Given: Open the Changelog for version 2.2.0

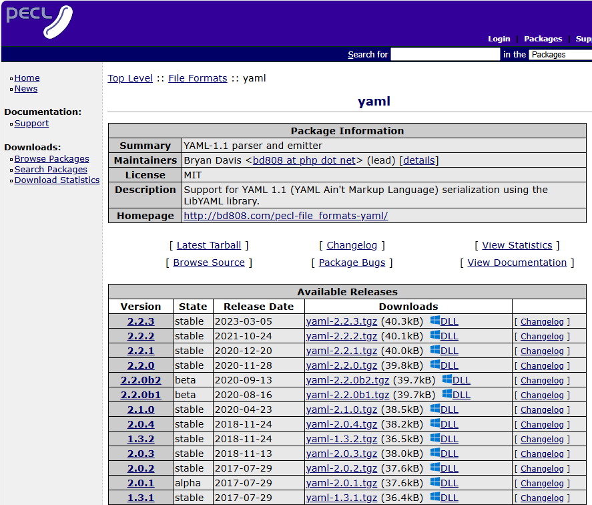Looking at the screenshot, I should pyautogui.click(x=542, y=366).
